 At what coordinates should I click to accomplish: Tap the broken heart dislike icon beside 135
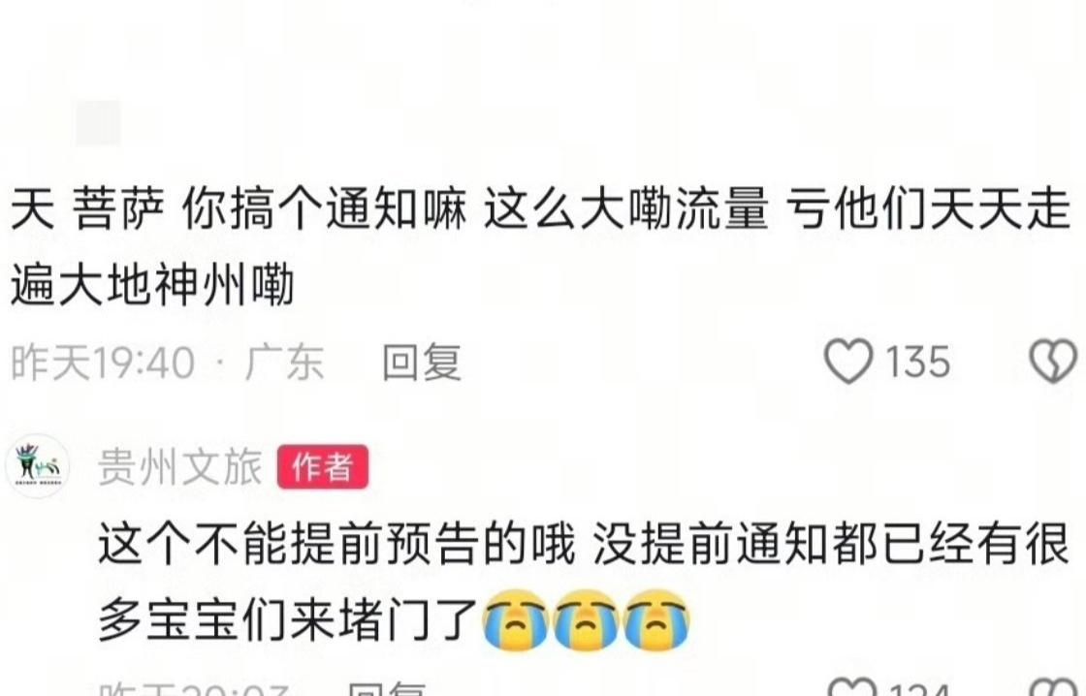[x=1053, y=361]
